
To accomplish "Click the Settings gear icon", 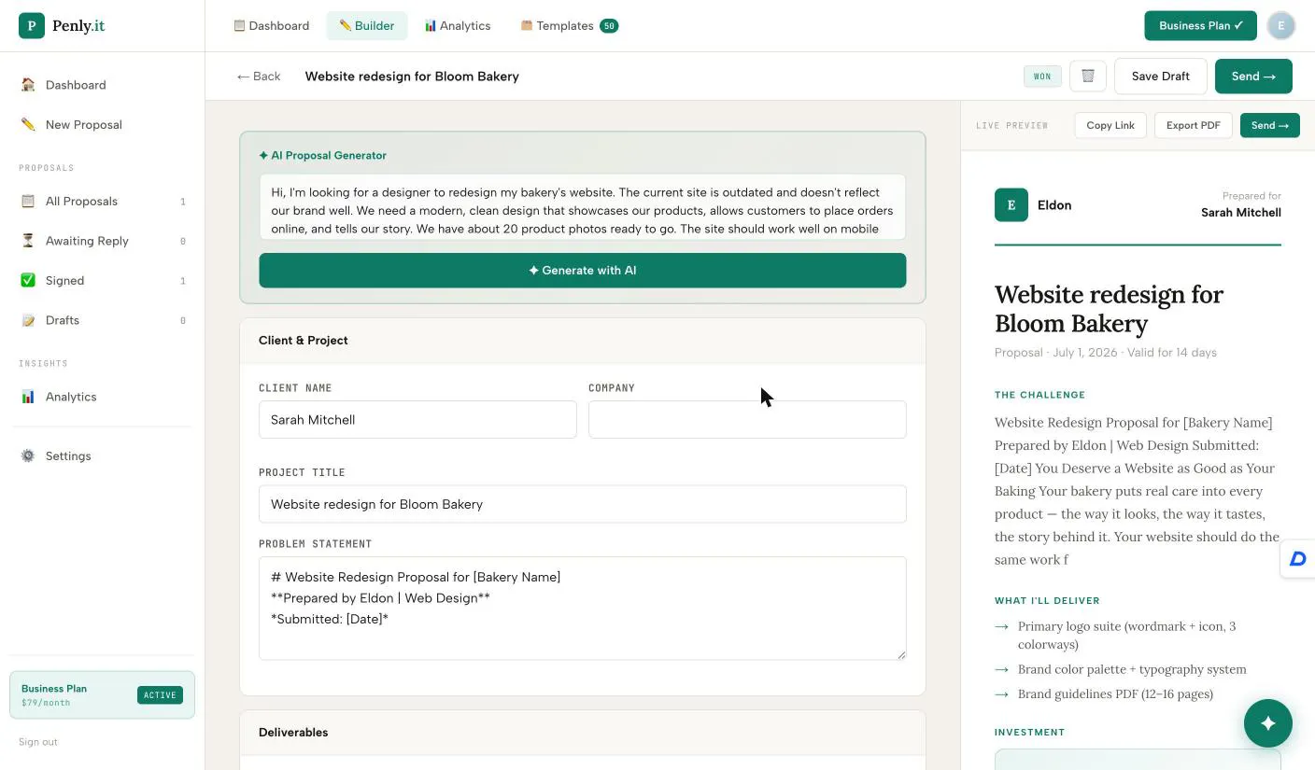I will pos(28,455).
